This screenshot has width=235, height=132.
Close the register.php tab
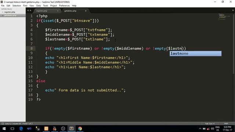click(58, 11)
